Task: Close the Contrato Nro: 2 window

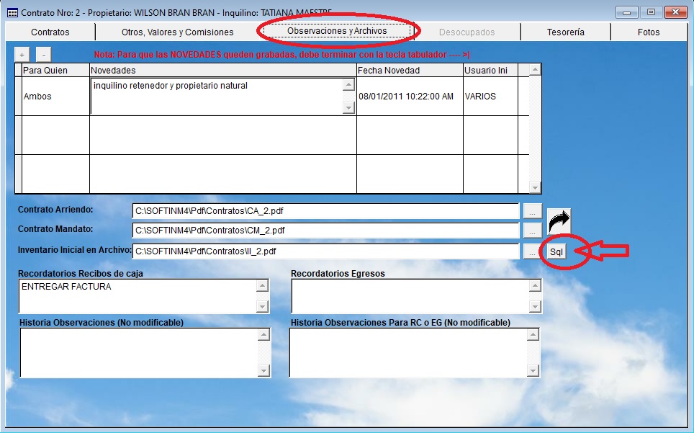Action: tap(676, 12)
